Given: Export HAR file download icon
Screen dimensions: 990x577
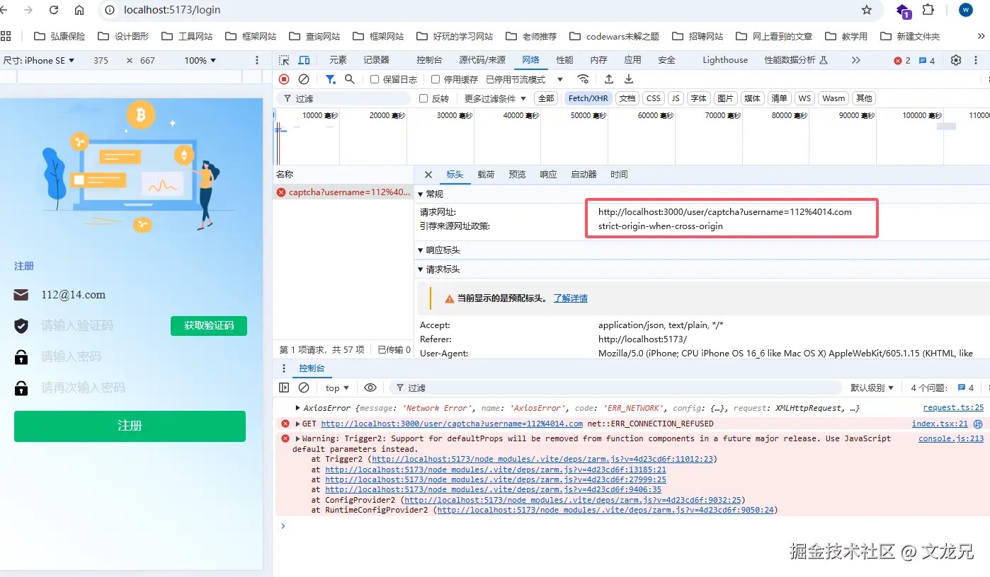Looking at the screenshot, I should pos(629,79).
